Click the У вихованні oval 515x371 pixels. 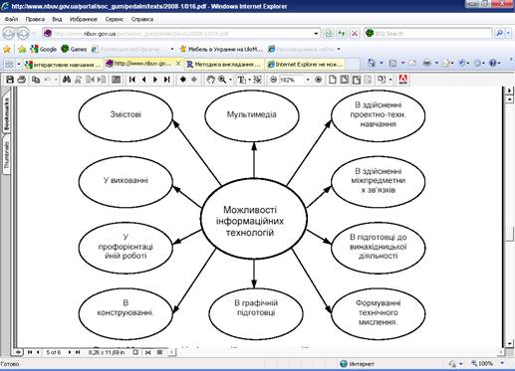[x=126, y=182]
